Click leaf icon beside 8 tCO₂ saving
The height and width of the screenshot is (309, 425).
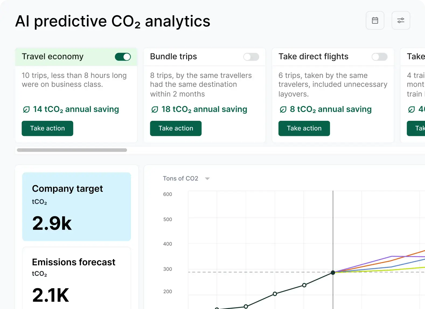click(283, 109)
